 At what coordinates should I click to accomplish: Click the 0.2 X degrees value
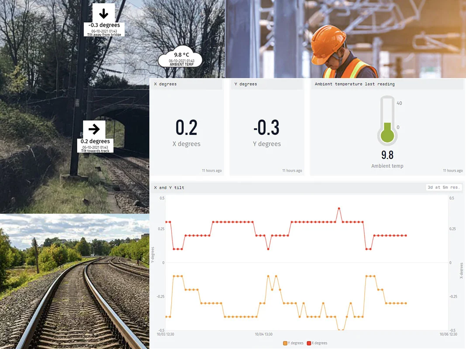click(186, 128)
